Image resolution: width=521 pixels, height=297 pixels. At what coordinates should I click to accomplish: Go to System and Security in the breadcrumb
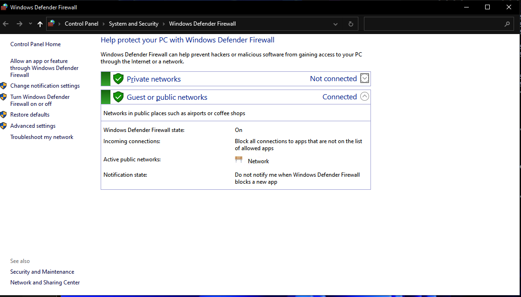click(x=134, y=23)
